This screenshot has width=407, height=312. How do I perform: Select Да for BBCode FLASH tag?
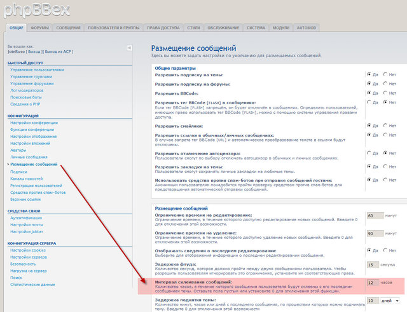click(x=369, y=102)
